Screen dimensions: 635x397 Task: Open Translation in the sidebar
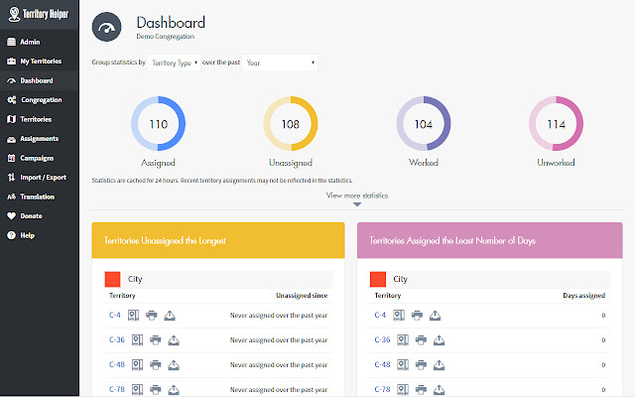[40, 197]
